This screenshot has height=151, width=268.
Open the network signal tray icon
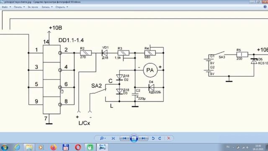243,147
